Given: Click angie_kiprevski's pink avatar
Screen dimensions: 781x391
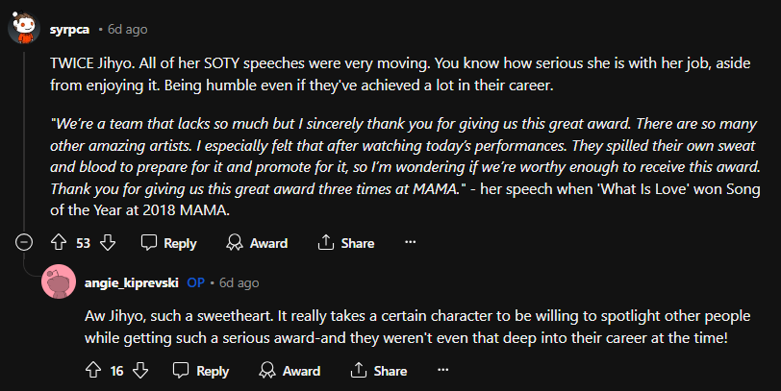Looking at the screenshot, I should point(60,282).
